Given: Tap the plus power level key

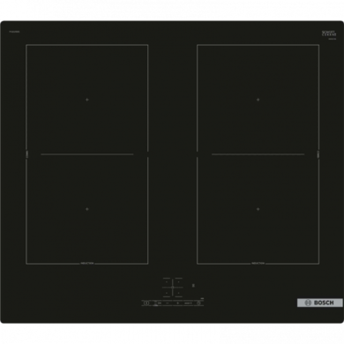Looking at the screenshot, I should coord(177,303).
